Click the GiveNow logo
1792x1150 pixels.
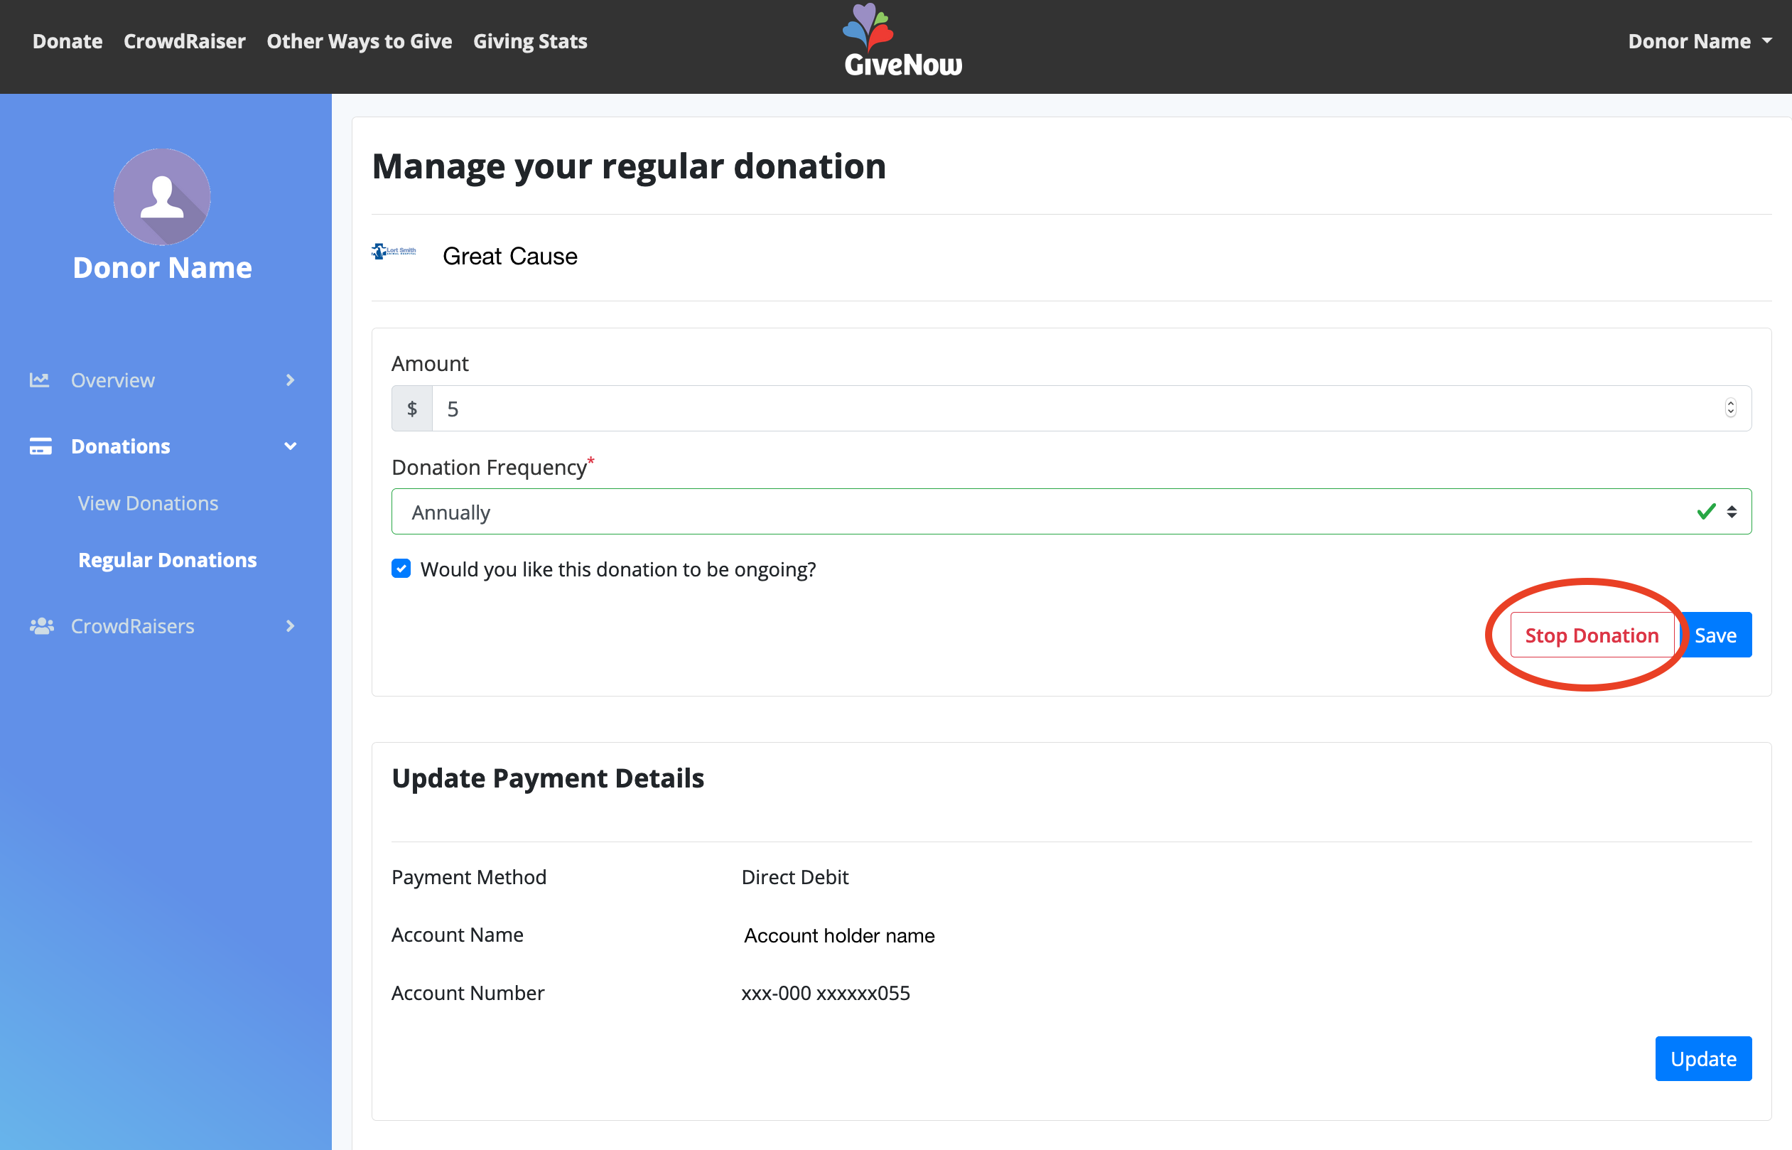click(x=902, y=41)
